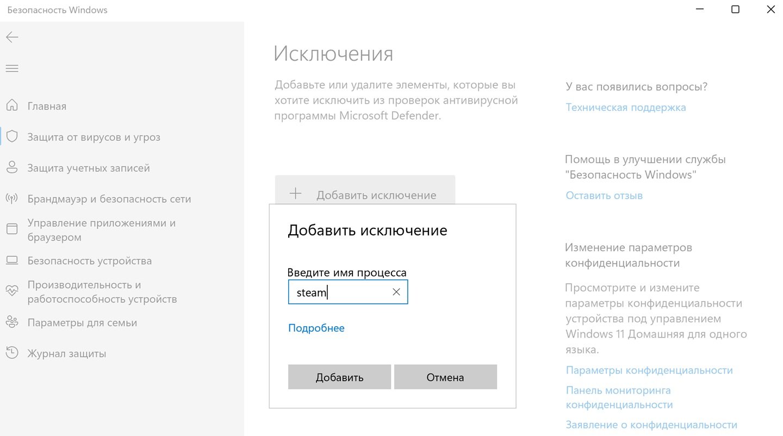Screen dimensions: 783x436
Task: Click the plus icon on Добавить исключение
Action: [295, 194]
